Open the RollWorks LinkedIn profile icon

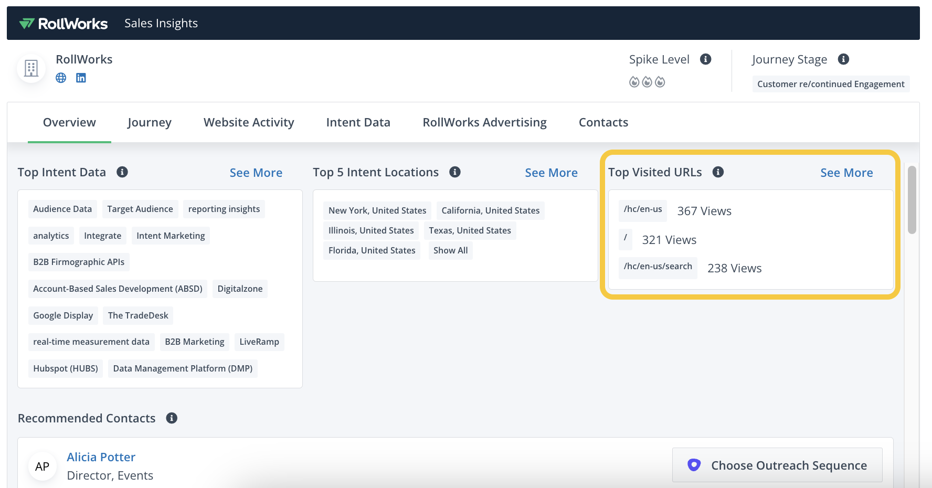click(81, 78)
